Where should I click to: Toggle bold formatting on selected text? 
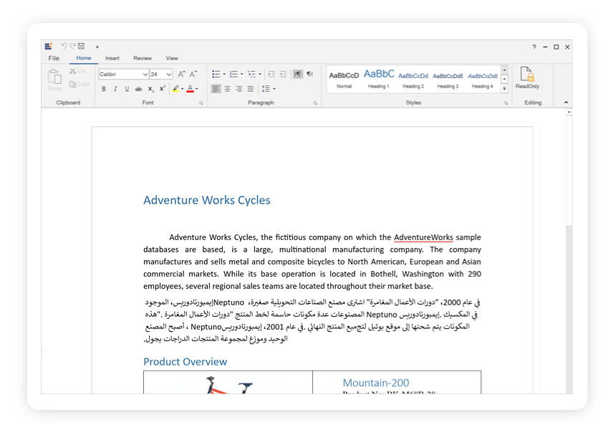pyautogui.click(x=104, y=88)
